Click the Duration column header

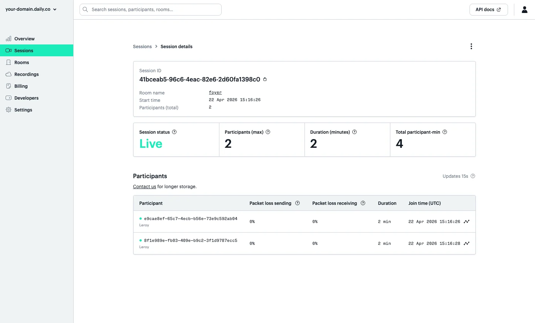point(387,203)
